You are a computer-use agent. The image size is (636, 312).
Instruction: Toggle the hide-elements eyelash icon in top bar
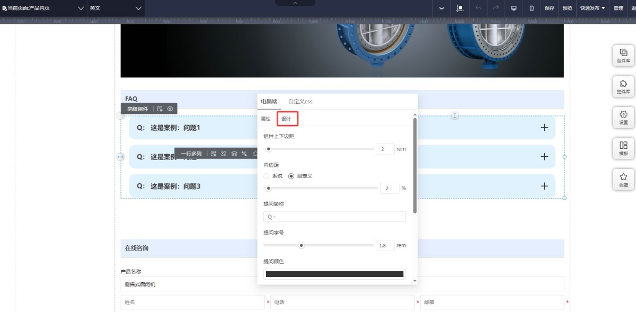point(441,8)
